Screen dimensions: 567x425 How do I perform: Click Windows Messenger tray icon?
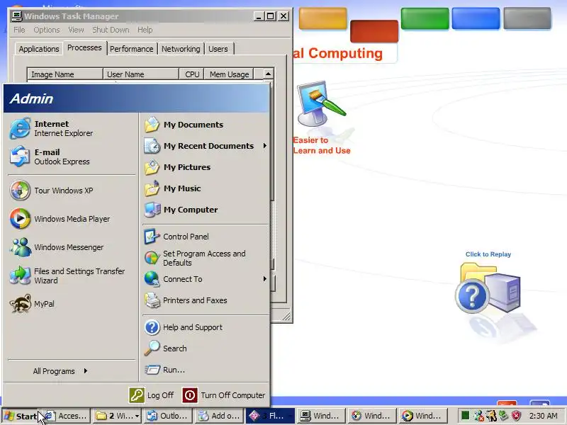point(478,416)
